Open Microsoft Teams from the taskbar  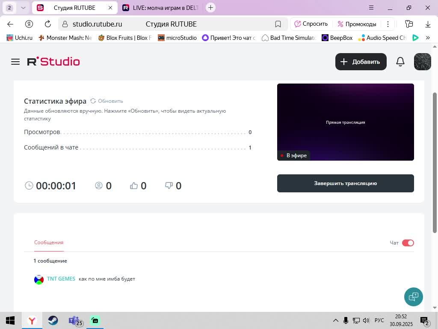[75, 320]
